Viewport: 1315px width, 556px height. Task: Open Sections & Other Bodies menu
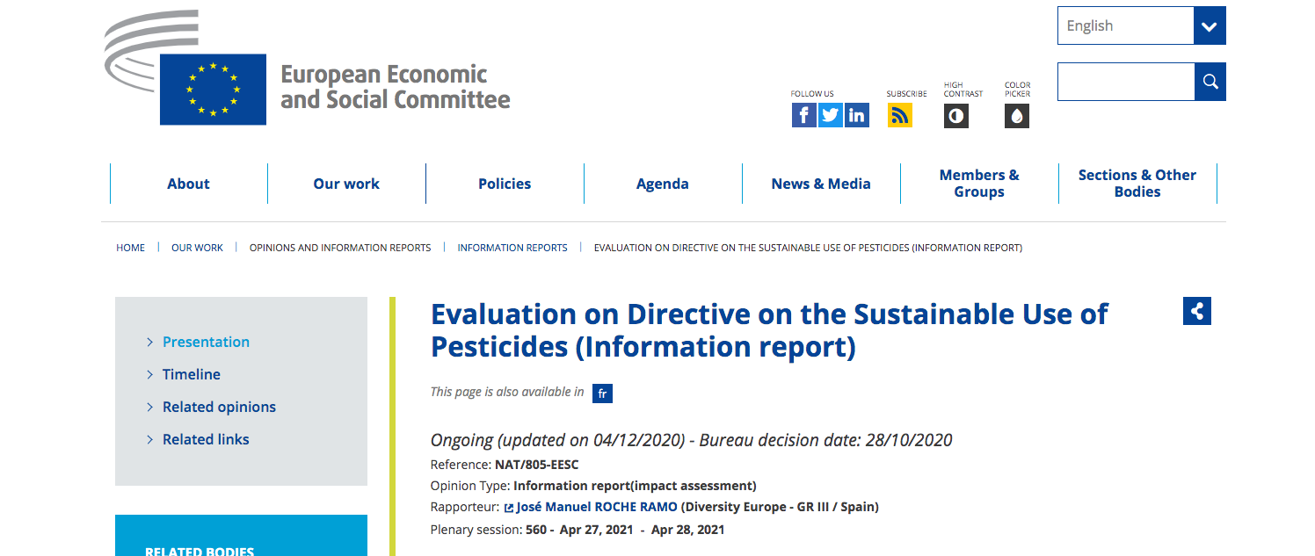(x=1137, y=184)
